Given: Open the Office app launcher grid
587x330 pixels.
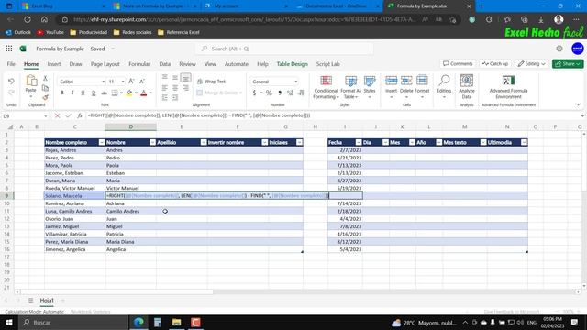Looking at the screenshot, I should pos(9,49).
